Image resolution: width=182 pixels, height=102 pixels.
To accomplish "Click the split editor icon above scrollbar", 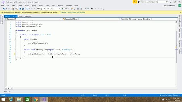I will pos(177,22).
